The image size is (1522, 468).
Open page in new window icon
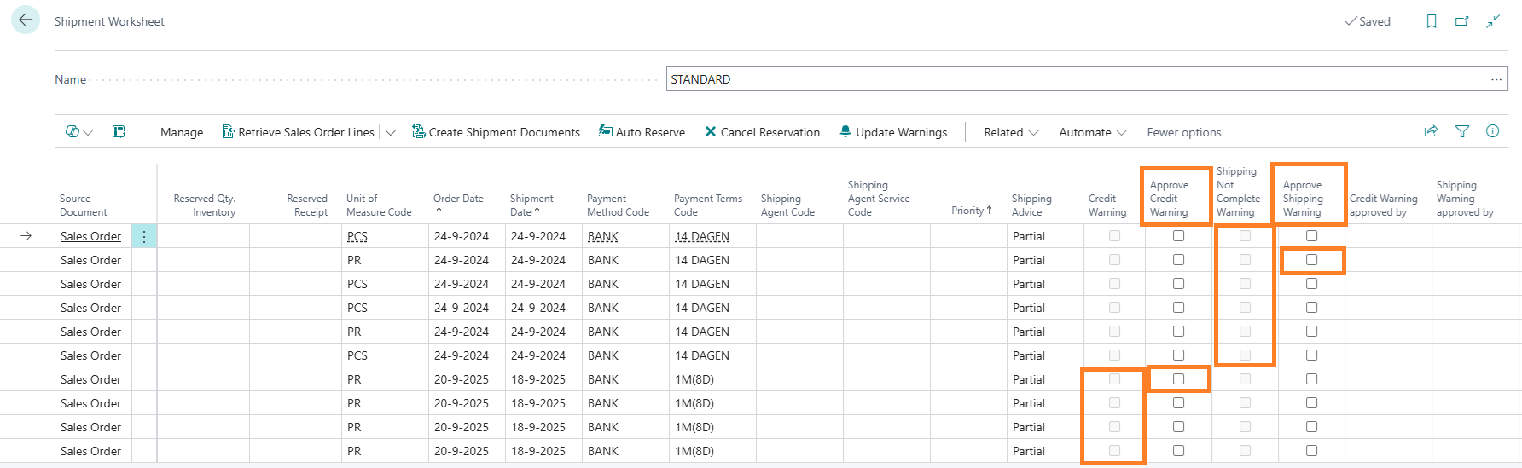click(x=1461, y=21)
